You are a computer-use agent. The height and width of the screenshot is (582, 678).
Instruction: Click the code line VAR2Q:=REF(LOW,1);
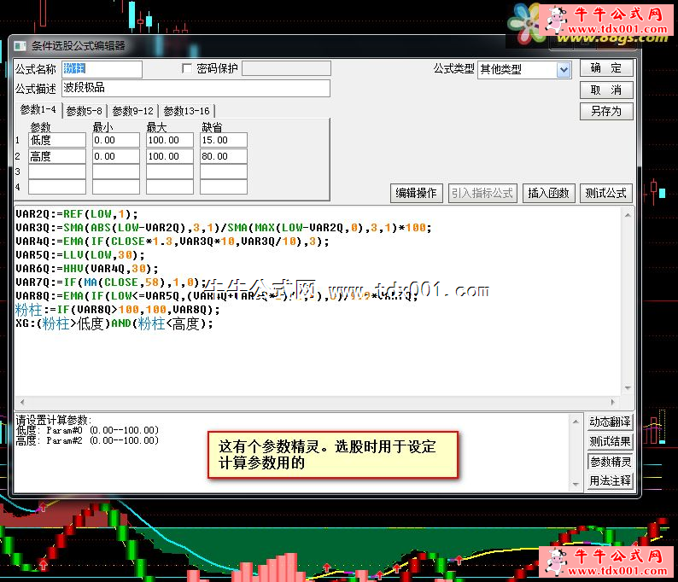[77, 214]
